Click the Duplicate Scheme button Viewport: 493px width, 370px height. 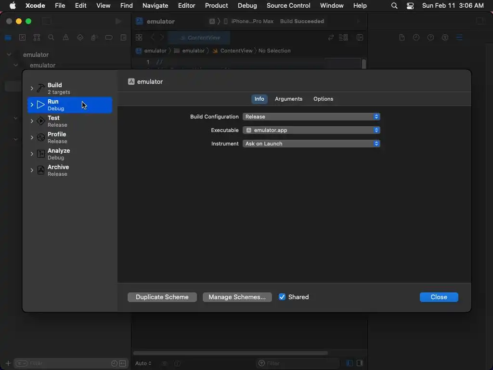[x=162, y=297]
